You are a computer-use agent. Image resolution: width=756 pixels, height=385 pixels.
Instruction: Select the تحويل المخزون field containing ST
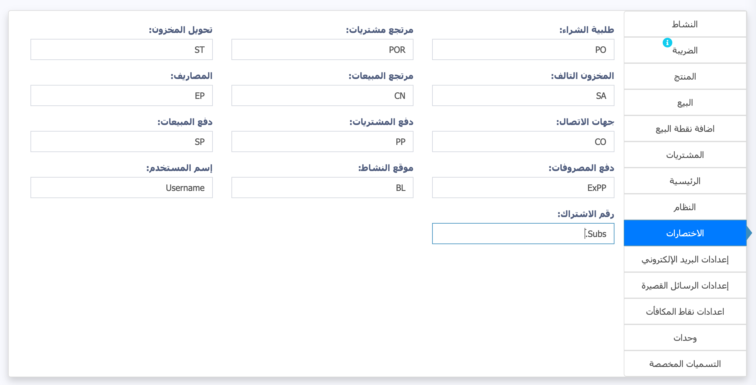pyautogui.click(x=122, y=49)
